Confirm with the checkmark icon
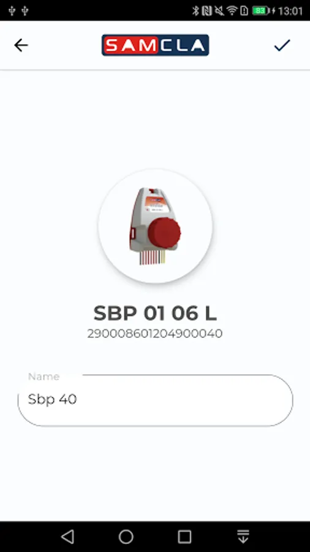 click(x=282, y=45)
